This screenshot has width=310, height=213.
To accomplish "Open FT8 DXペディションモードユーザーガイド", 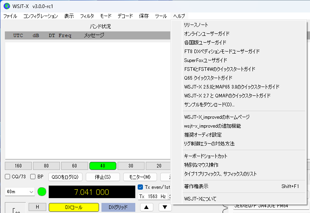I will (x=239, y=52).
